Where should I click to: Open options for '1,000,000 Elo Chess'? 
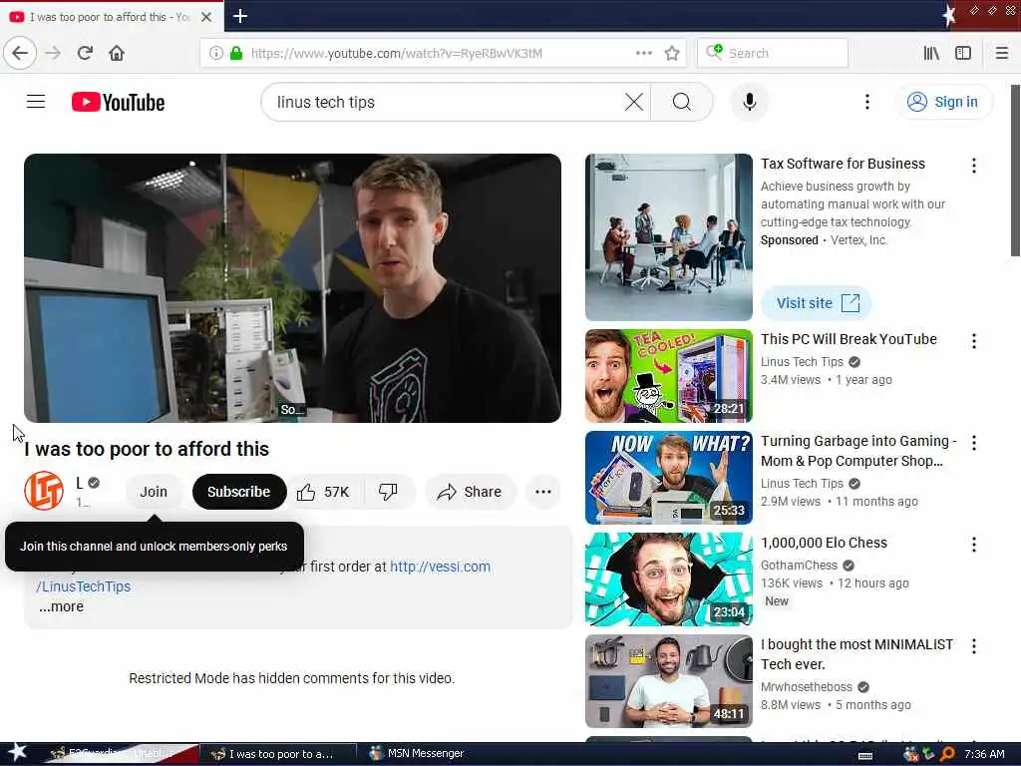point(973,545)
